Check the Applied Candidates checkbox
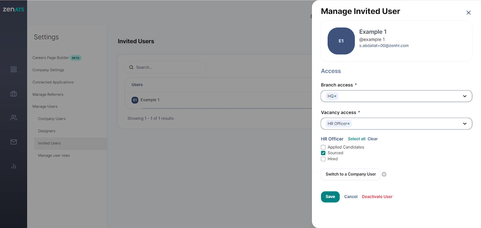The width and height of the screenshot is (481, 228). pos(323,147)
